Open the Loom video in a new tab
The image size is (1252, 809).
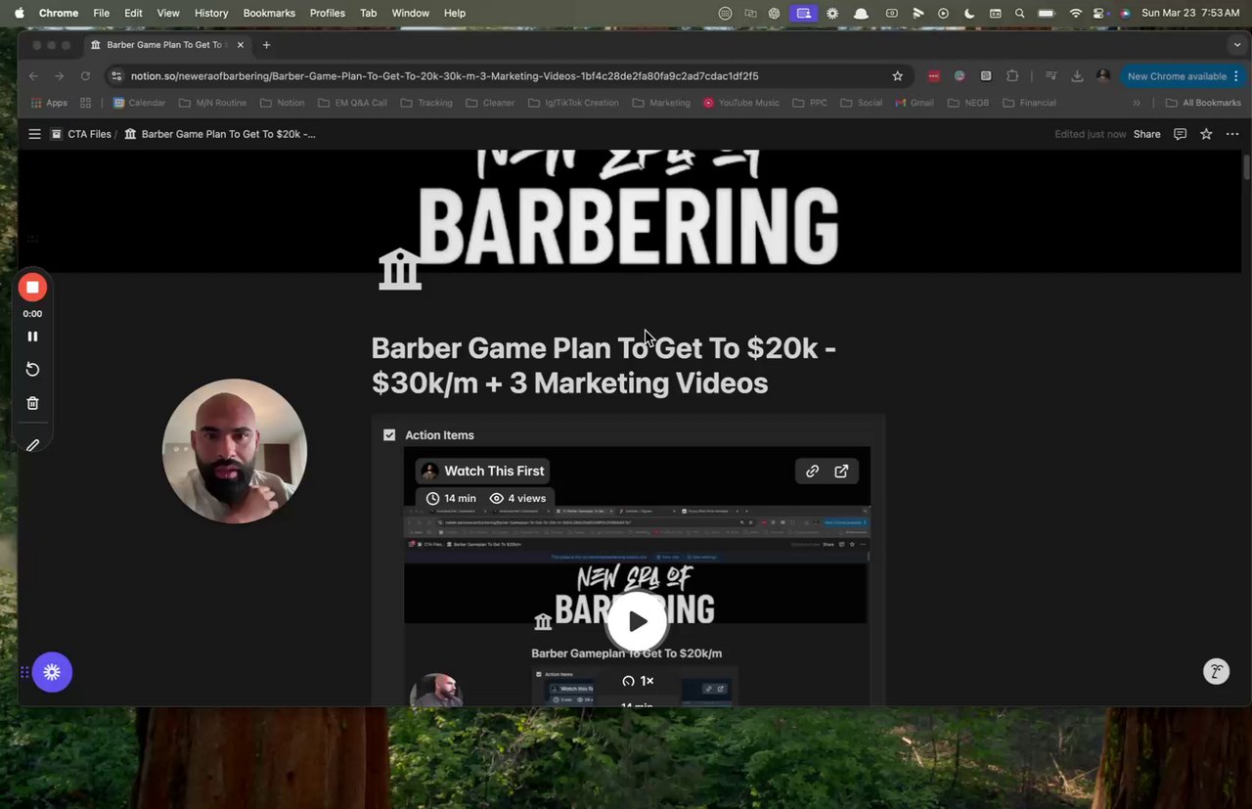pos(841,471)
